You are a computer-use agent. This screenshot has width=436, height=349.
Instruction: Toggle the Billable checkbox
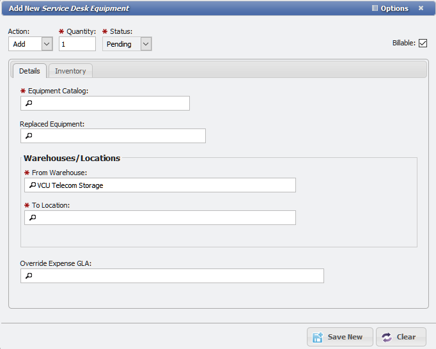click(423, 43)
